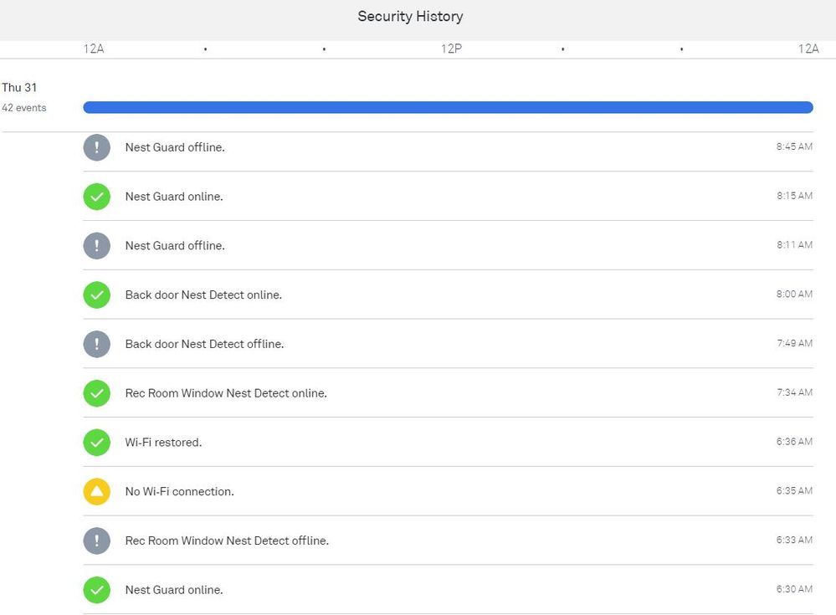Click the 8:00 AM timestamp
The image size is (836, 615).
coord(794,294)
